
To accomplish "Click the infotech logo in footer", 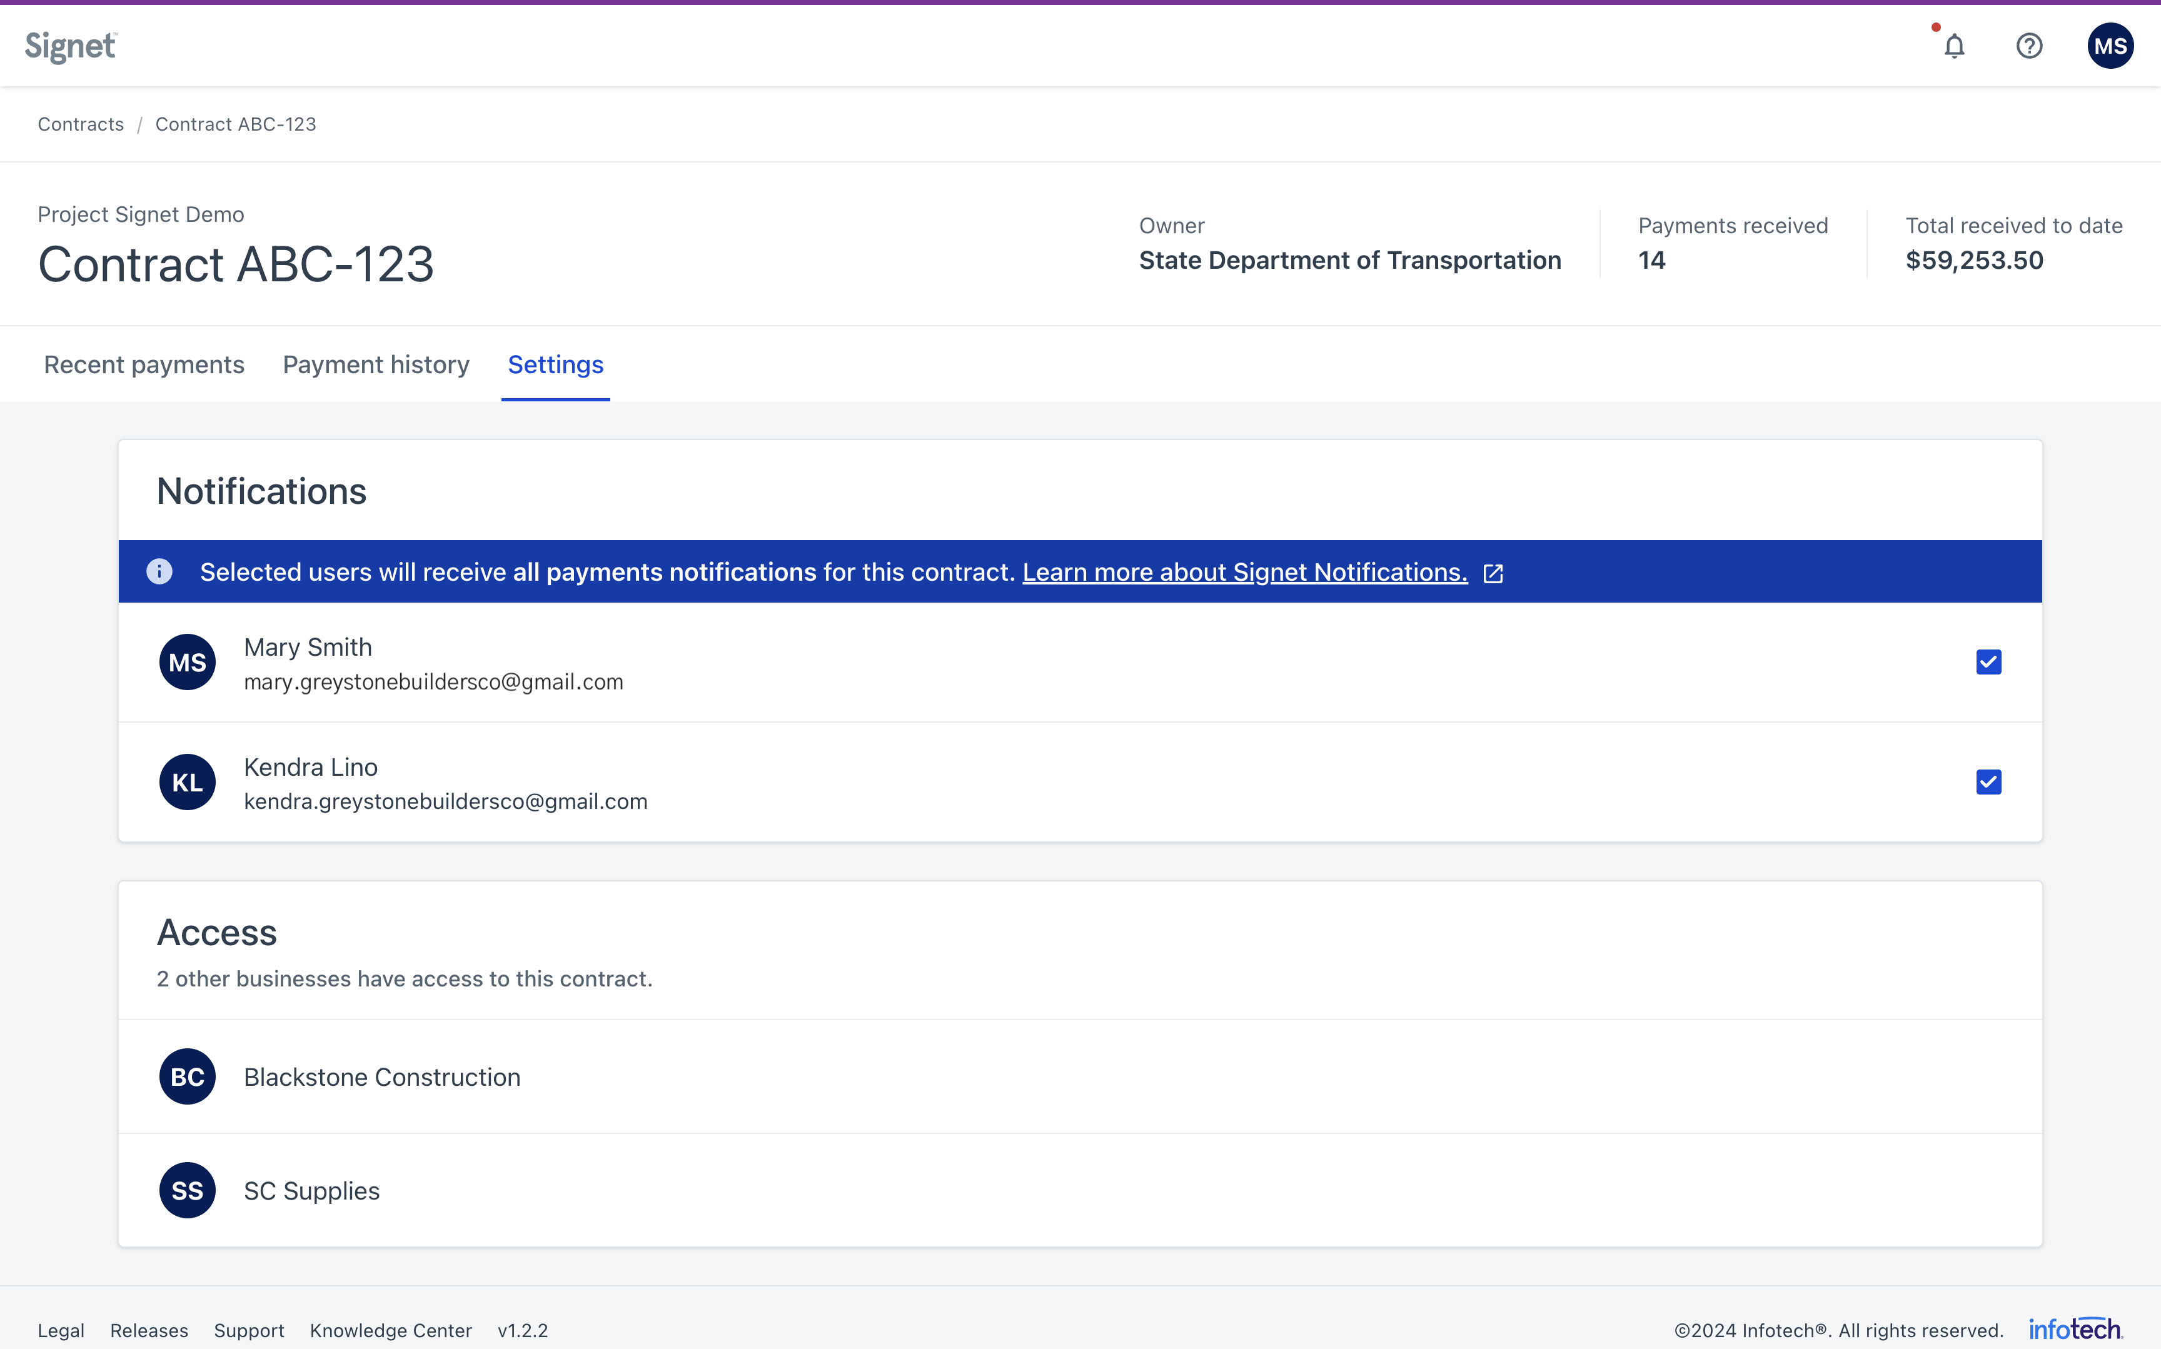I will [2075, 1330].
